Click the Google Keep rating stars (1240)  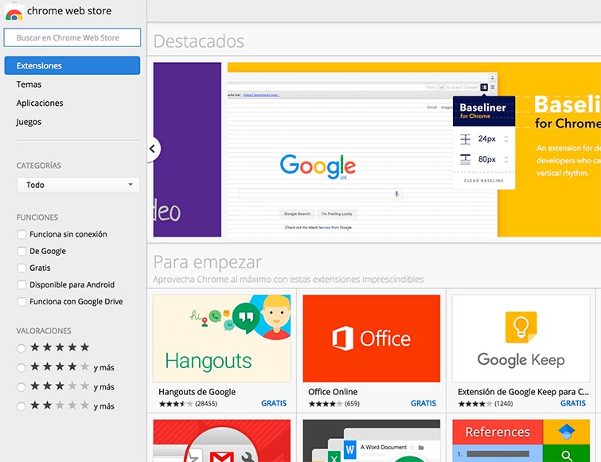(x=475, y=404)
